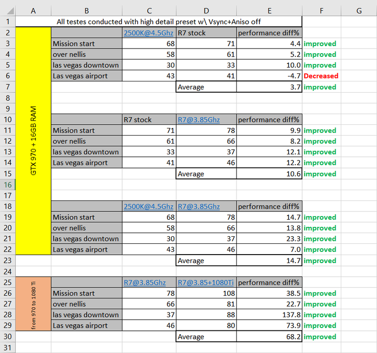Select the Mission start cell in row 3
This screenshot has width=377, height=353.
pyautogui.click(x=86, y=43)
